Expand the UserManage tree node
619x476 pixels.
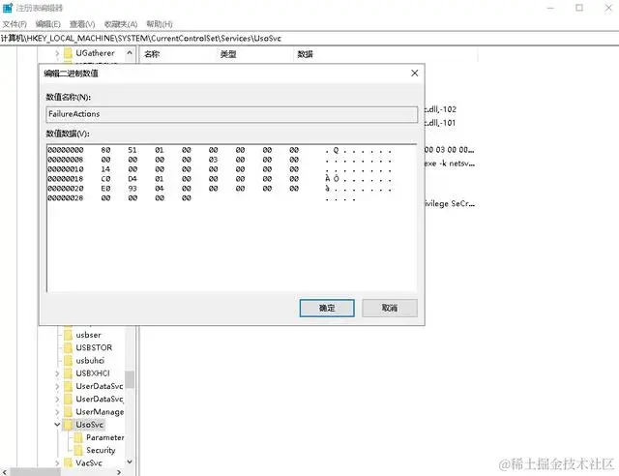pyautogui.click(x=57, y=412)
